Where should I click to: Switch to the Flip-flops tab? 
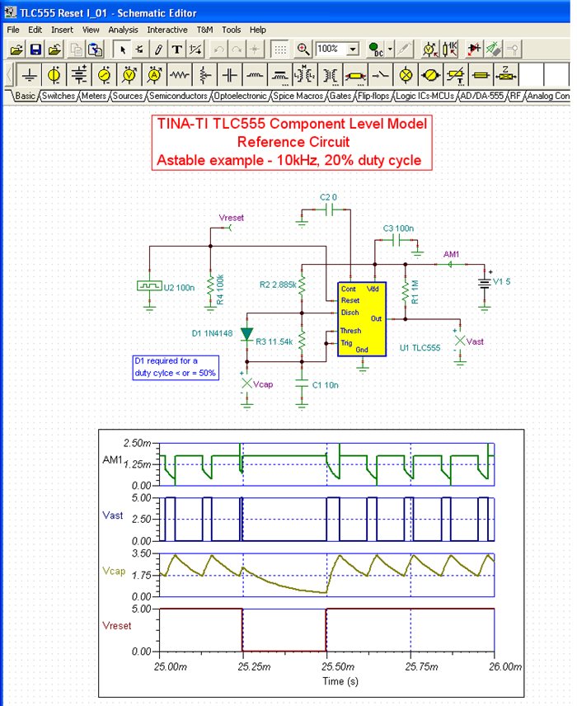(373, 96)
